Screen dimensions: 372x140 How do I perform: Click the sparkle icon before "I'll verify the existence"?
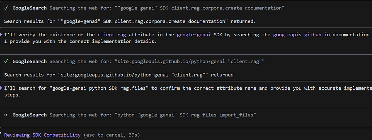pyautogui.click(x=1, y=34)
